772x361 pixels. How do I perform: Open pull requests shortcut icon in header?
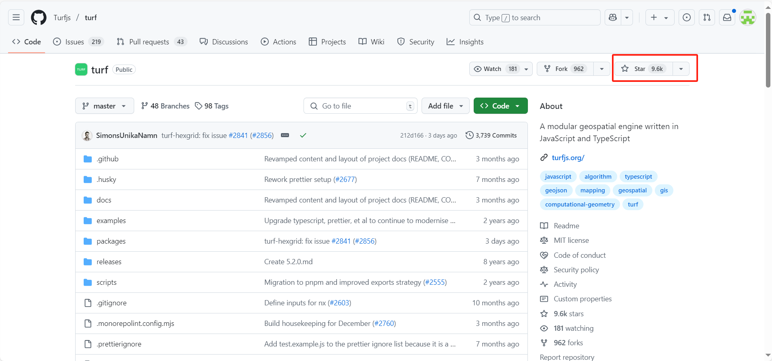[707, 17]
